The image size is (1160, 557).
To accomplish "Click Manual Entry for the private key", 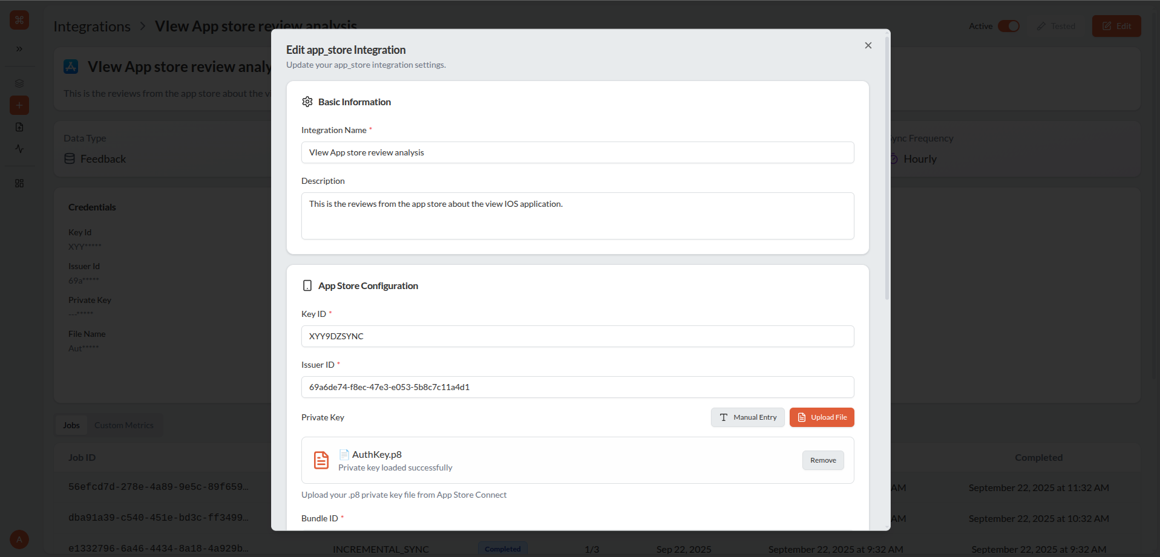I will 747,417.
